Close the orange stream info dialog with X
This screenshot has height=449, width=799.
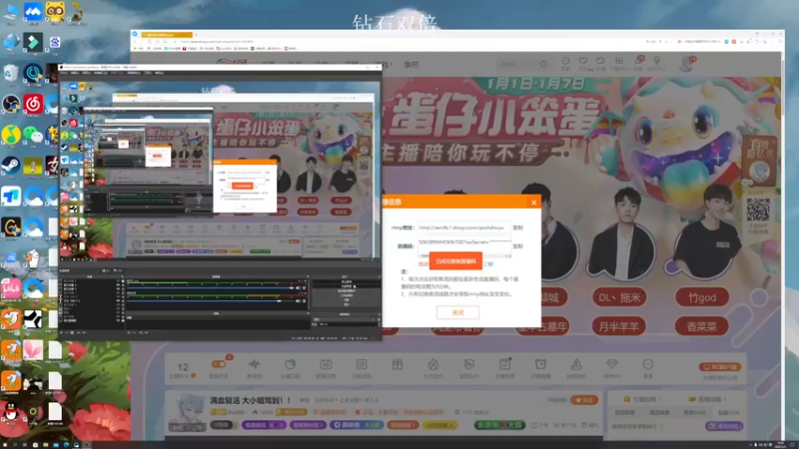click(x=533, y=203)
